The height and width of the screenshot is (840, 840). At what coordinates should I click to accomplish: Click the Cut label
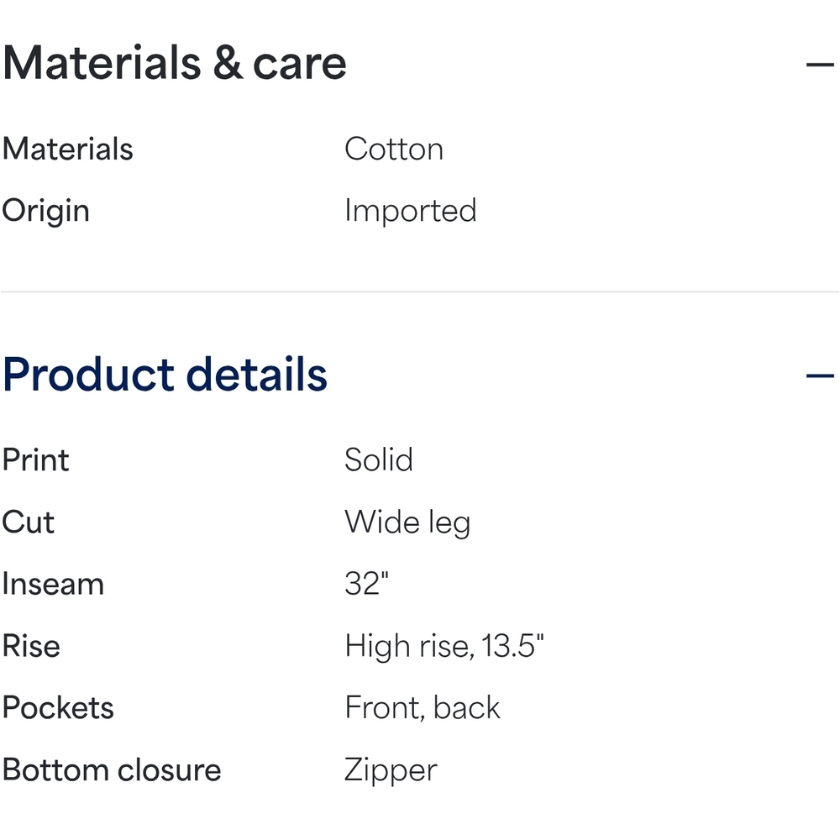tap(29, 522)
